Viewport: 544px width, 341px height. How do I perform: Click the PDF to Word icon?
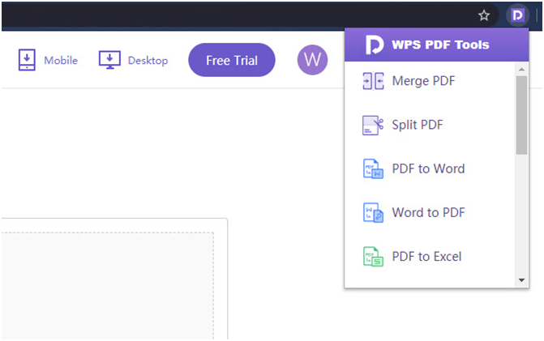(x=373, y=168)
